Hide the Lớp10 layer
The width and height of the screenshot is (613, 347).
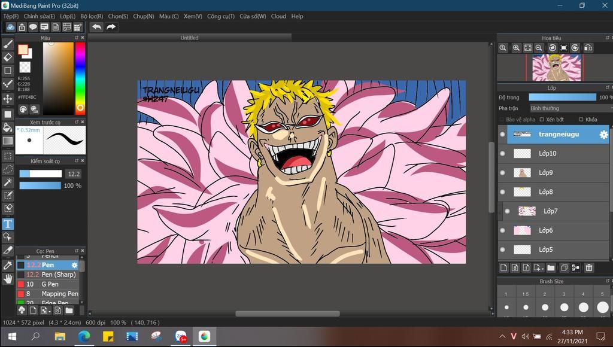coord(502,154)
